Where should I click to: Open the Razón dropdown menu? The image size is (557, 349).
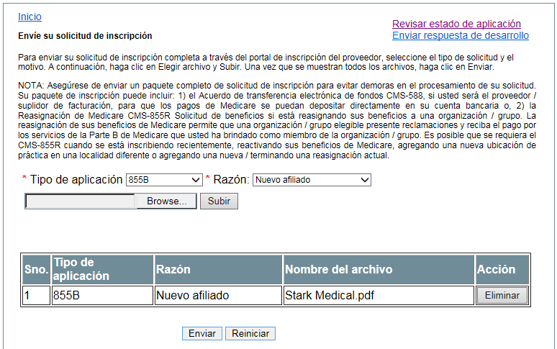[x=312, y=180]
